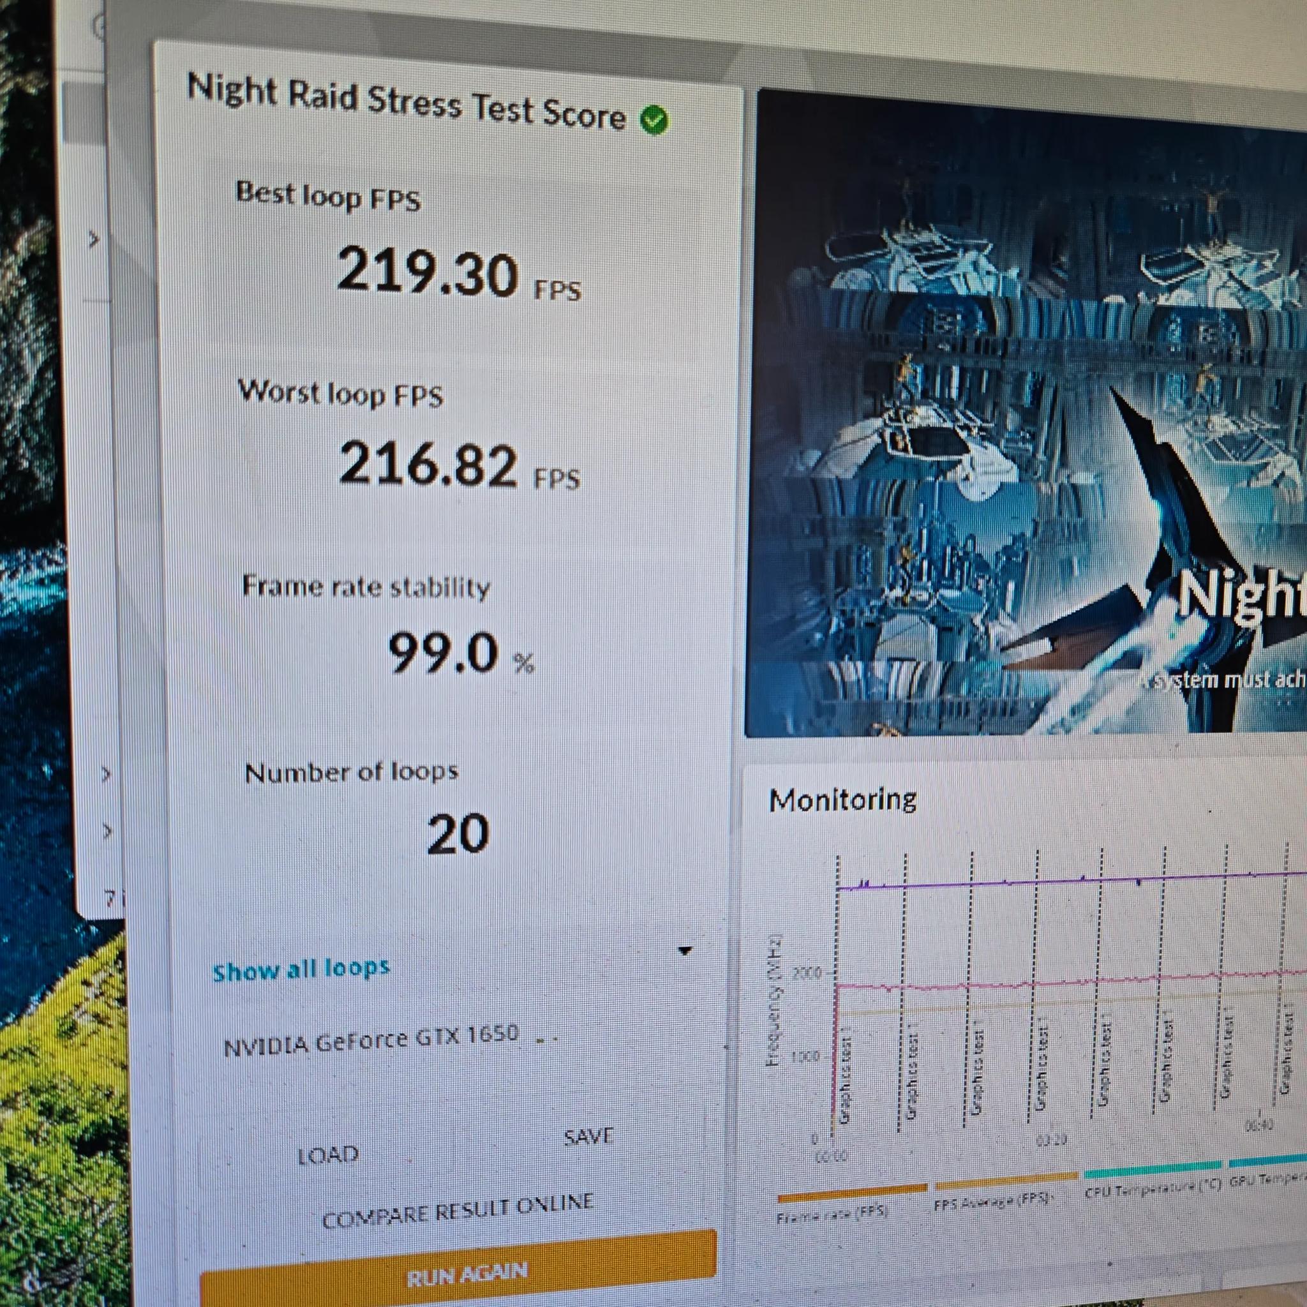Select Best loop FPS value 219.30
This screenshot has width=1307, height=1307.
(428, 271)
